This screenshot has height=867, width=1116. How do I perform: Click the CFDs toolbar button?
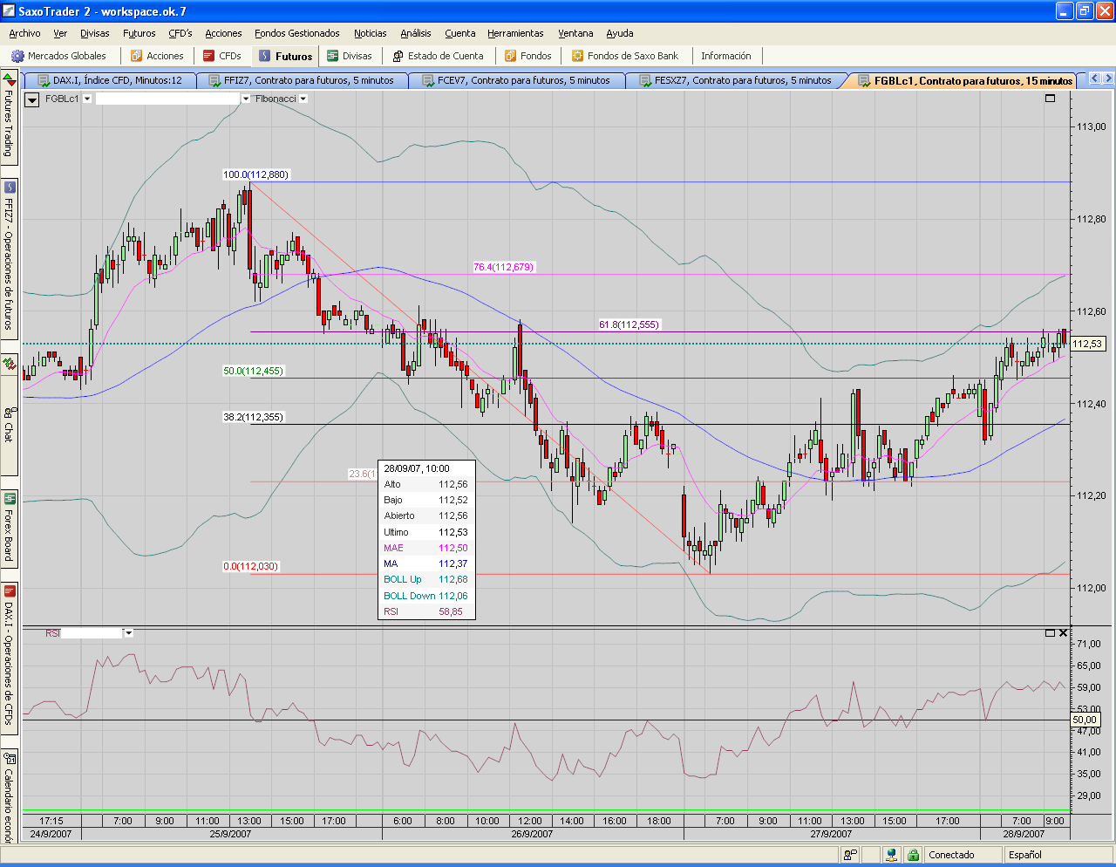pos(222,56)
